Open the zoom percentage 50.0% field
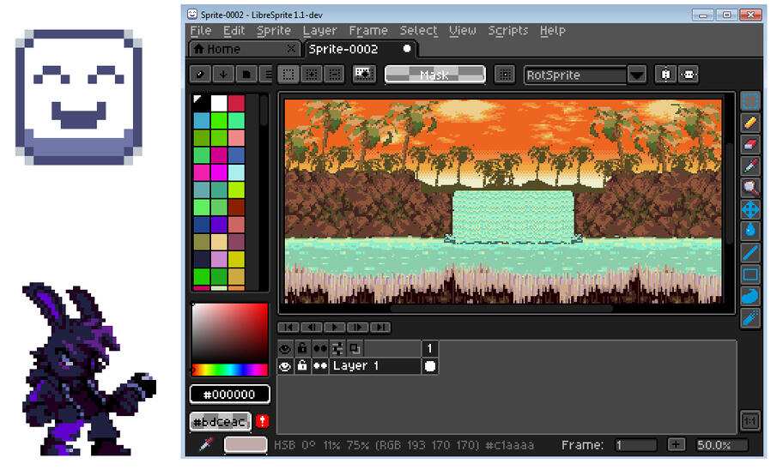 click(x=721, y=445)
